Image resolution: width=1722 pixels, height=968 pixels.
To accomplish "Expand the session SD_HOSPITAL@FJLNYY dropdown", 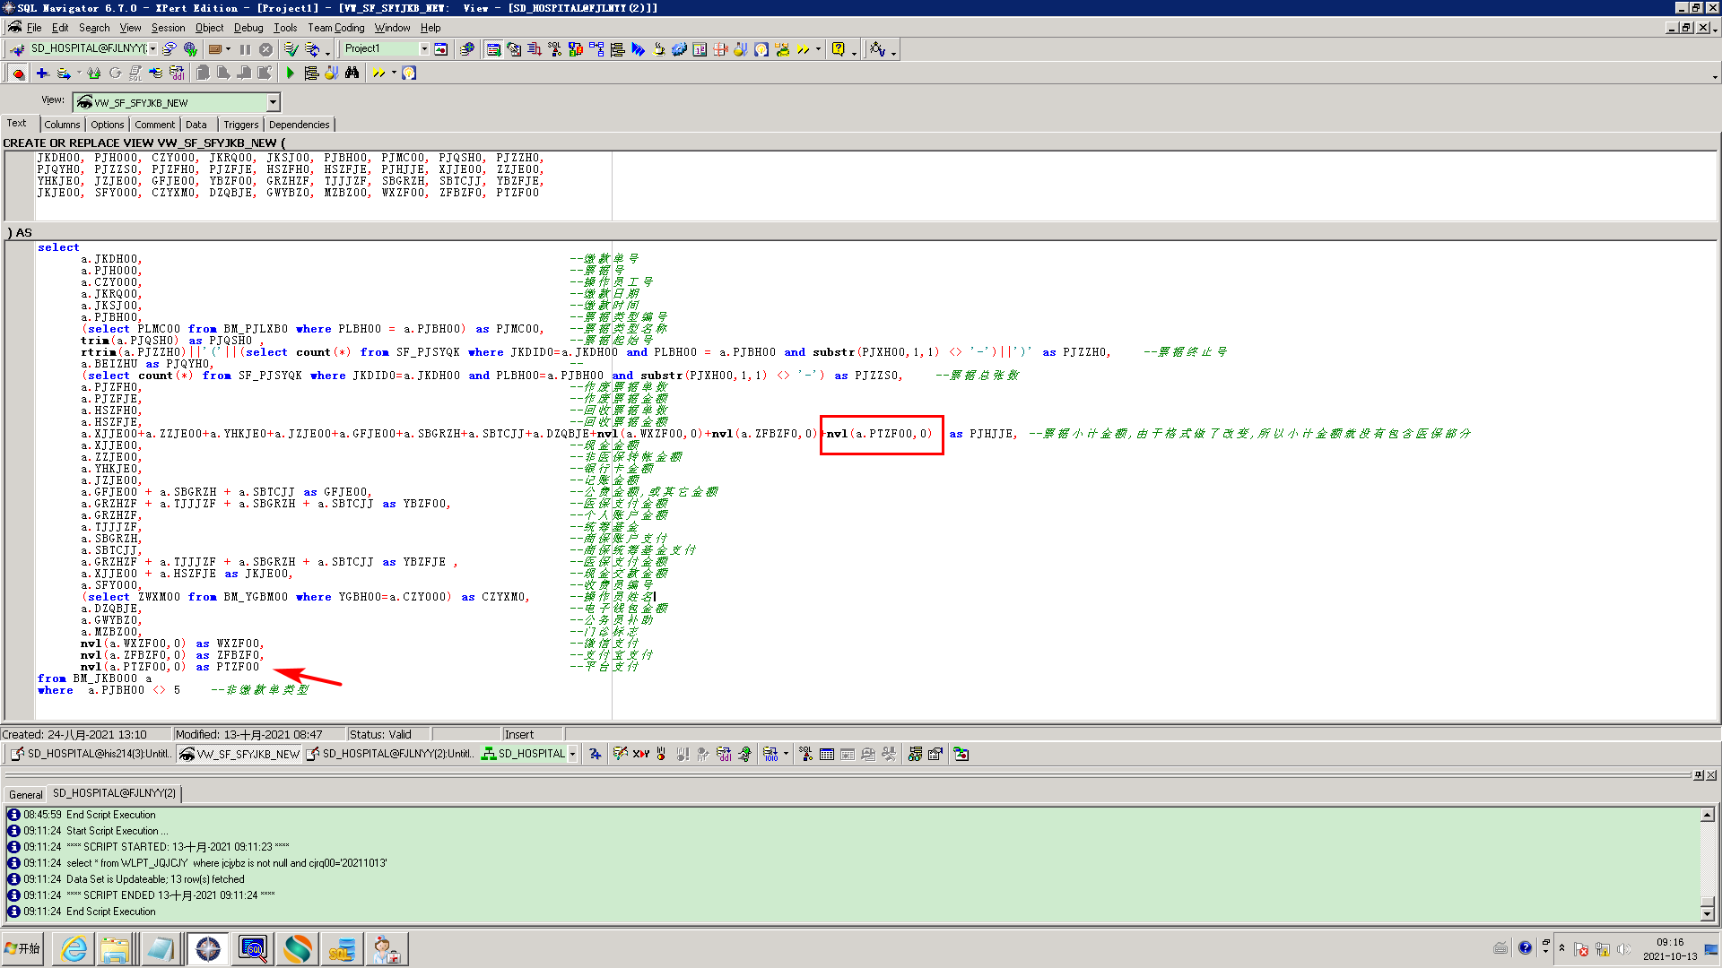I will coord(152,49).
